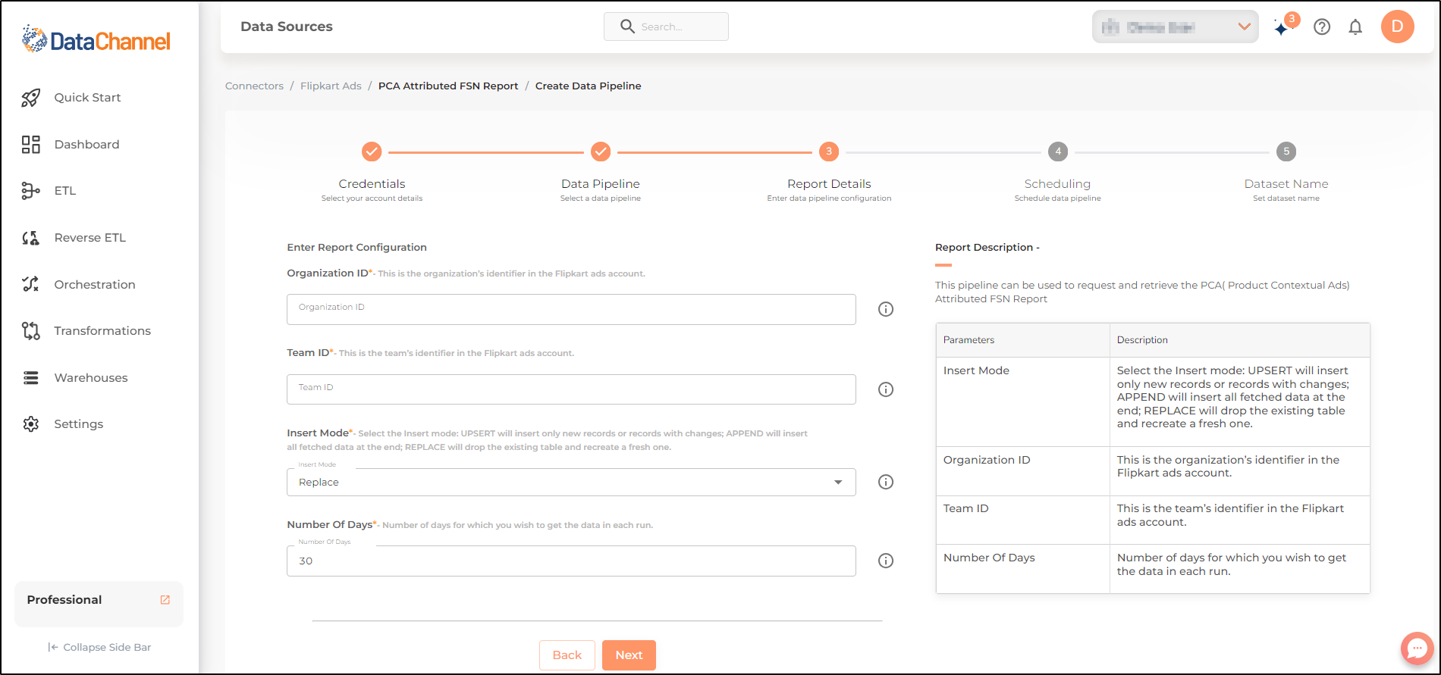Go to Flipkart Ads breadcrumb
Viewport: 1441px width, 675px height.
(331, 86)
